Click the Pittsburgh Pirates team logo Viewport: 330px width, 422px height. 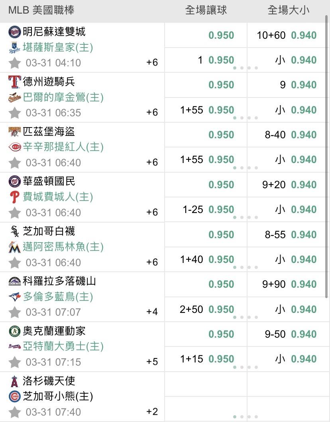15,131
